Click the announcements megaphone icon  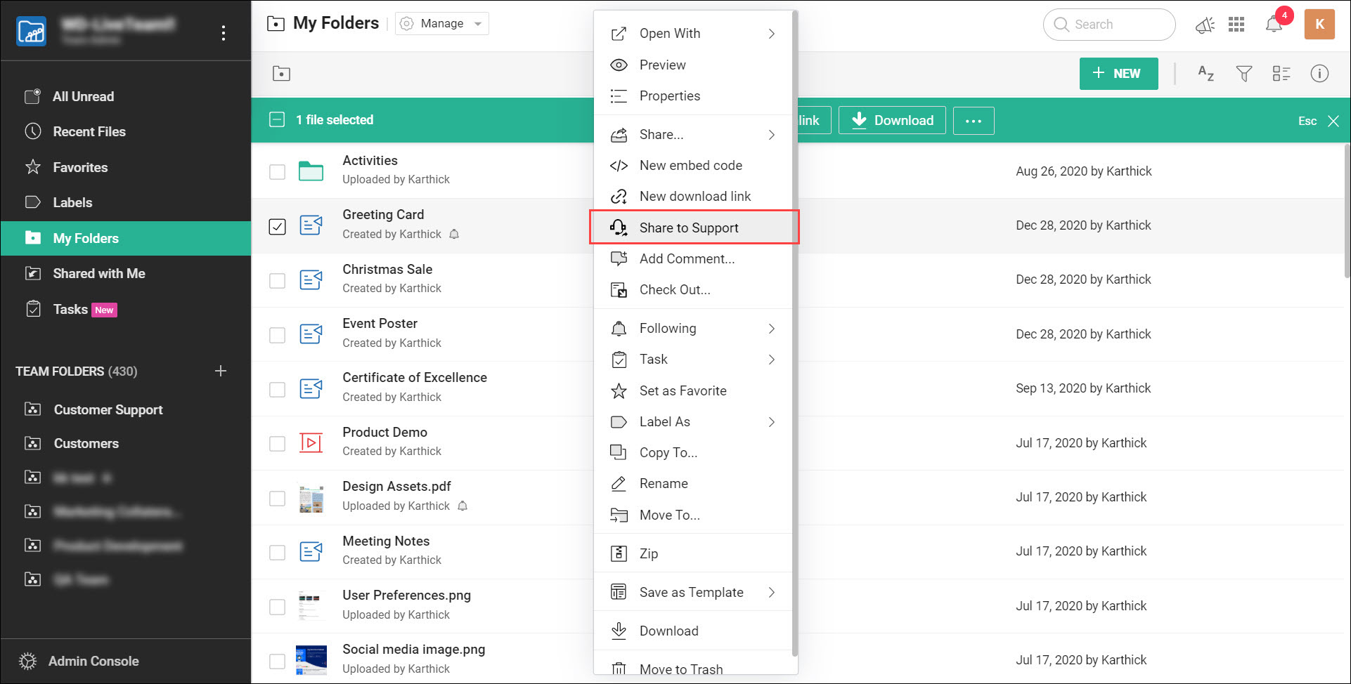click(1205, 25)
